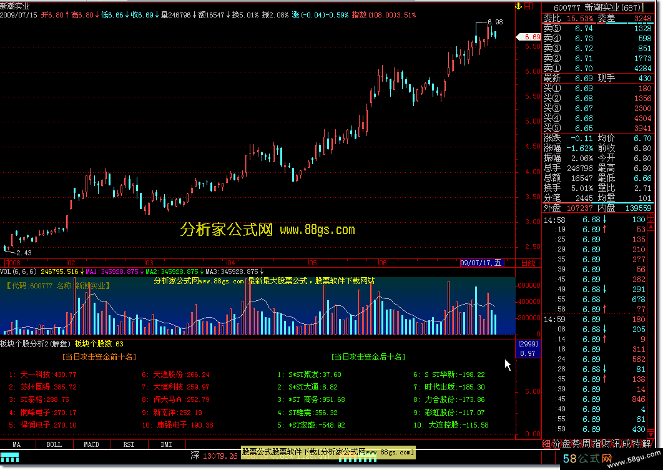Select the 细 tab in quote panel
The image size is (663, 470).
pos(547,443)
